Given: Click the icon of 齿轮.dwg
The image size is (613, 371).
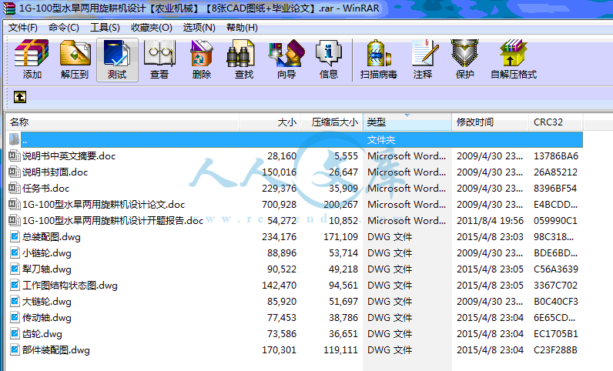Looking at the screenshot, I should pyautogui.click(x=15, y=333).
